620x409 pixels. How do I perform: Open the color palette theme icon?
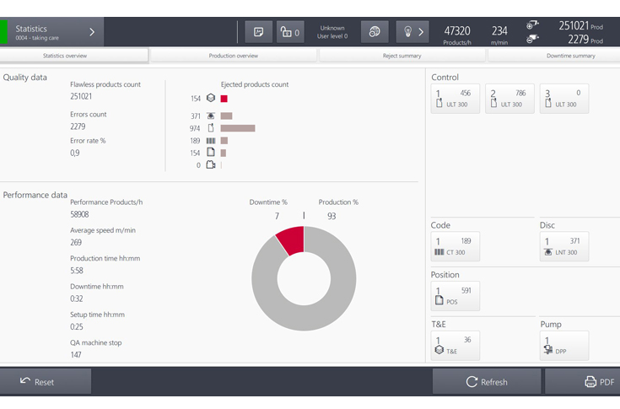374,32
